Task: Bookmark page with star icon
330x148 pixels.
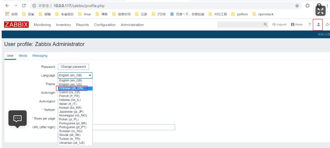Action: pos(297,6)
